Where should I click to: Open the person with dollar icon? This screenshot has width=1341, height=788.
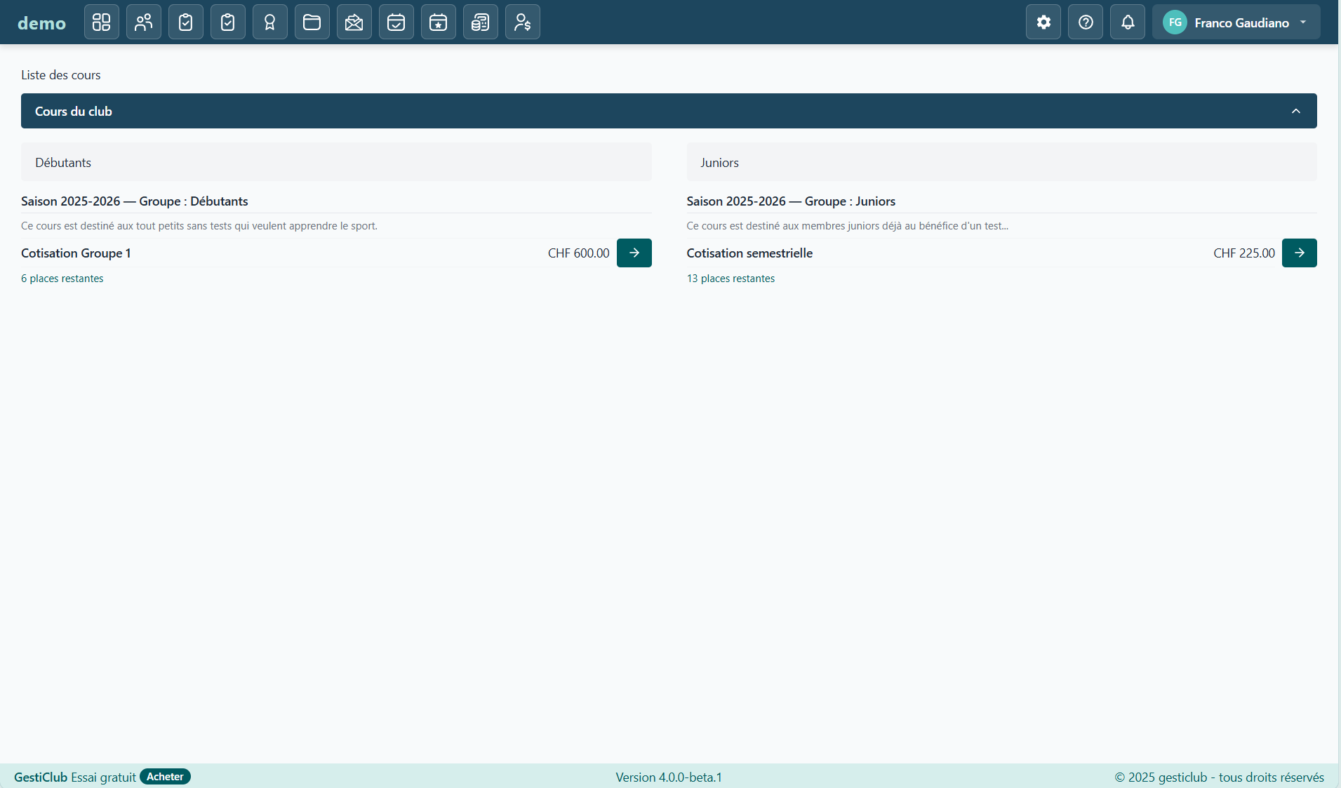[523, 22]
